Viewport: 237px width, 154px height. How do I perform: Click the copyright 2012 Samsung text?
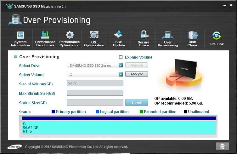76,147
